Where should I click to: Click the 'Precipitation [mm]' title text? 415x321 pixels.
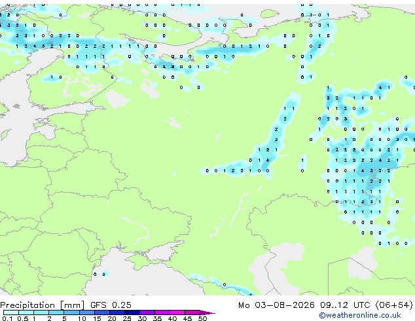[x=43, y=305]
